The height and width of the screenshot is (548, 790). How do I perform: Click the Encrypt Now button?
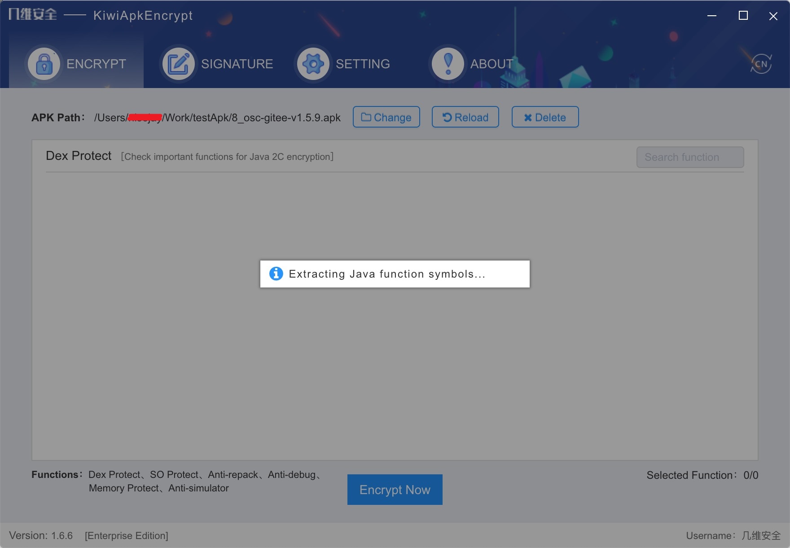395,490
